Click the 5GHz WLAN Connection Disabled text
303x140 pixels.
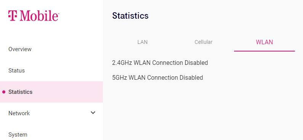click(157, 77)
